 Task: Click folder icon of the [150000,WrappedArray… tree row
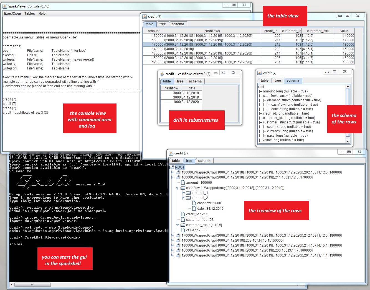tap(177, 250)
